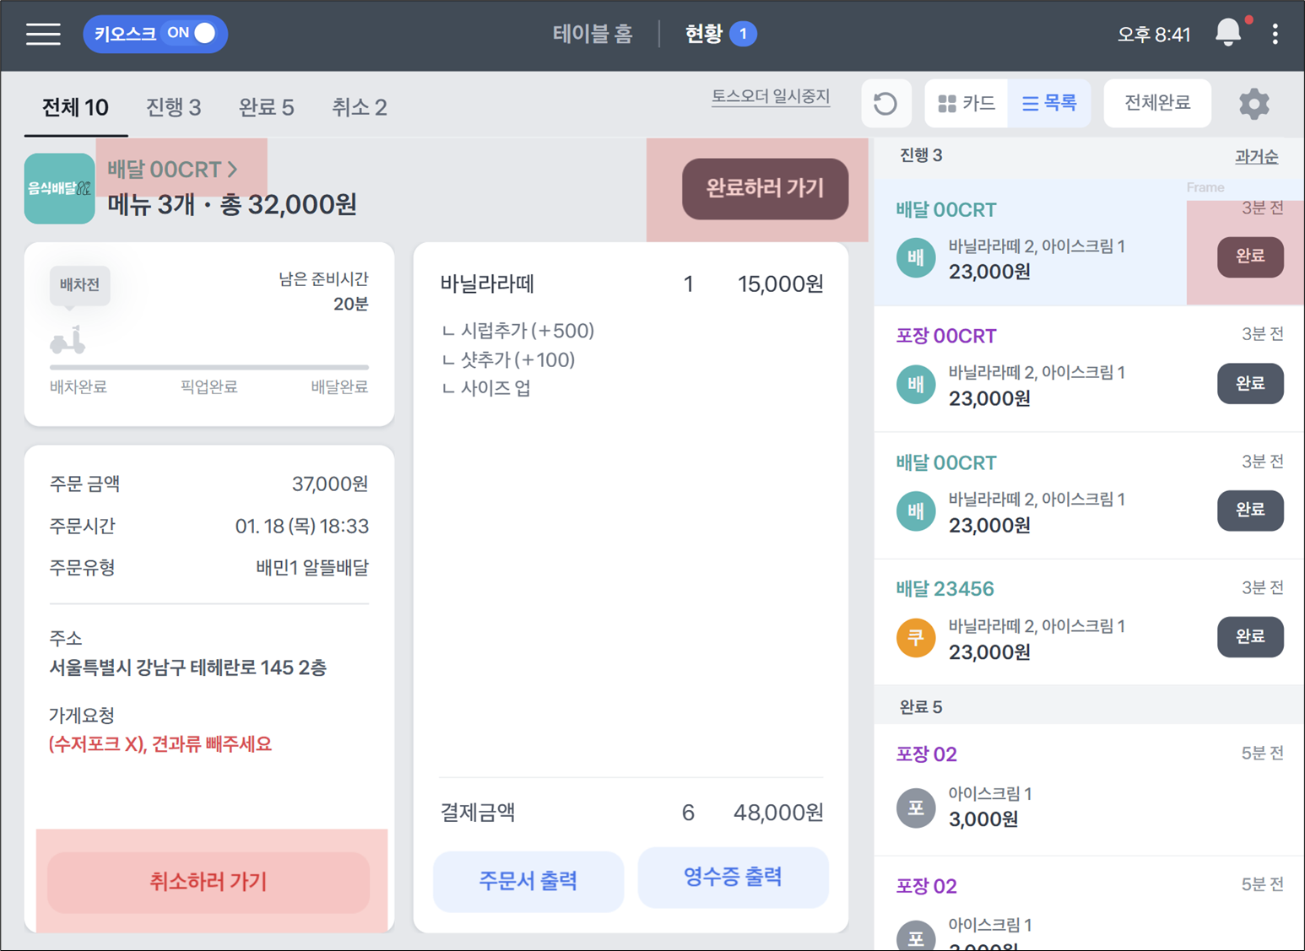Click the 전체완료 button
The width and height of the screenshot is (1305, 951).
pyautogui.click(x=1157, y=103)
